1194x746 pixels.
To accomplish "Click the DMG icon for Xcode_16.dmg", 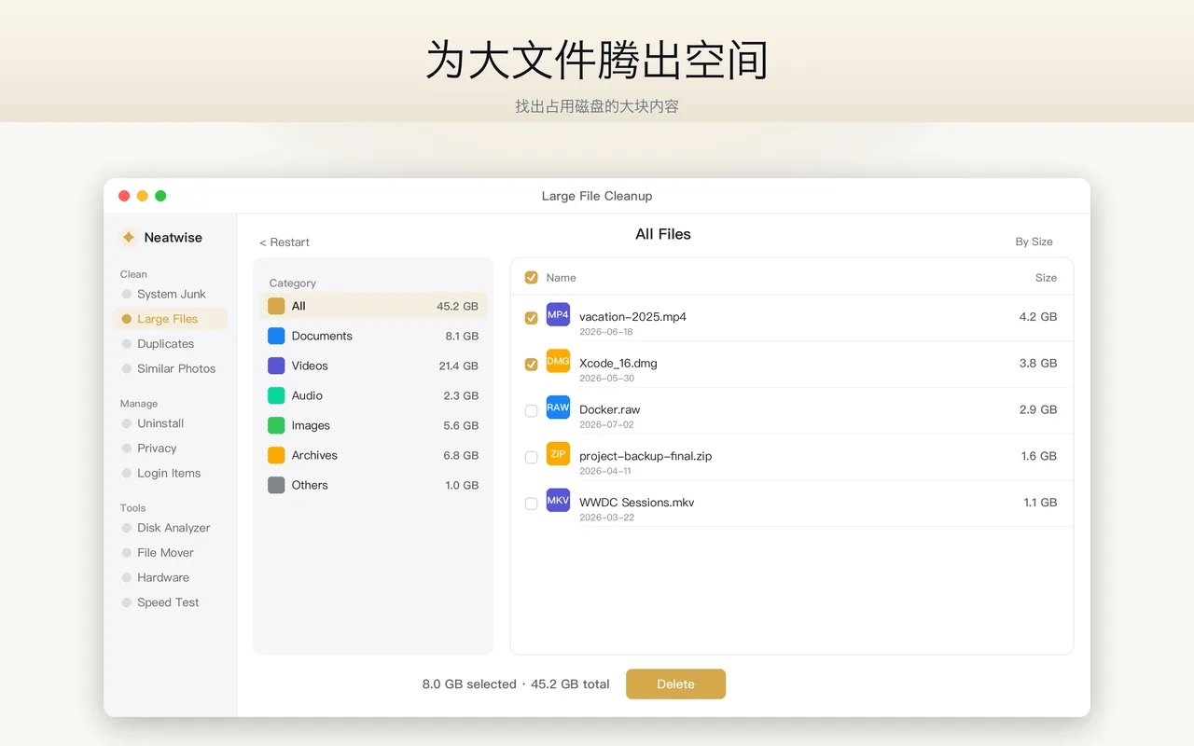I will 558,362.
